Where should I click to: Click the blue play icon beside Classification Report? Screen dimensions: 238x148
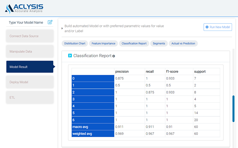point(70,56)
